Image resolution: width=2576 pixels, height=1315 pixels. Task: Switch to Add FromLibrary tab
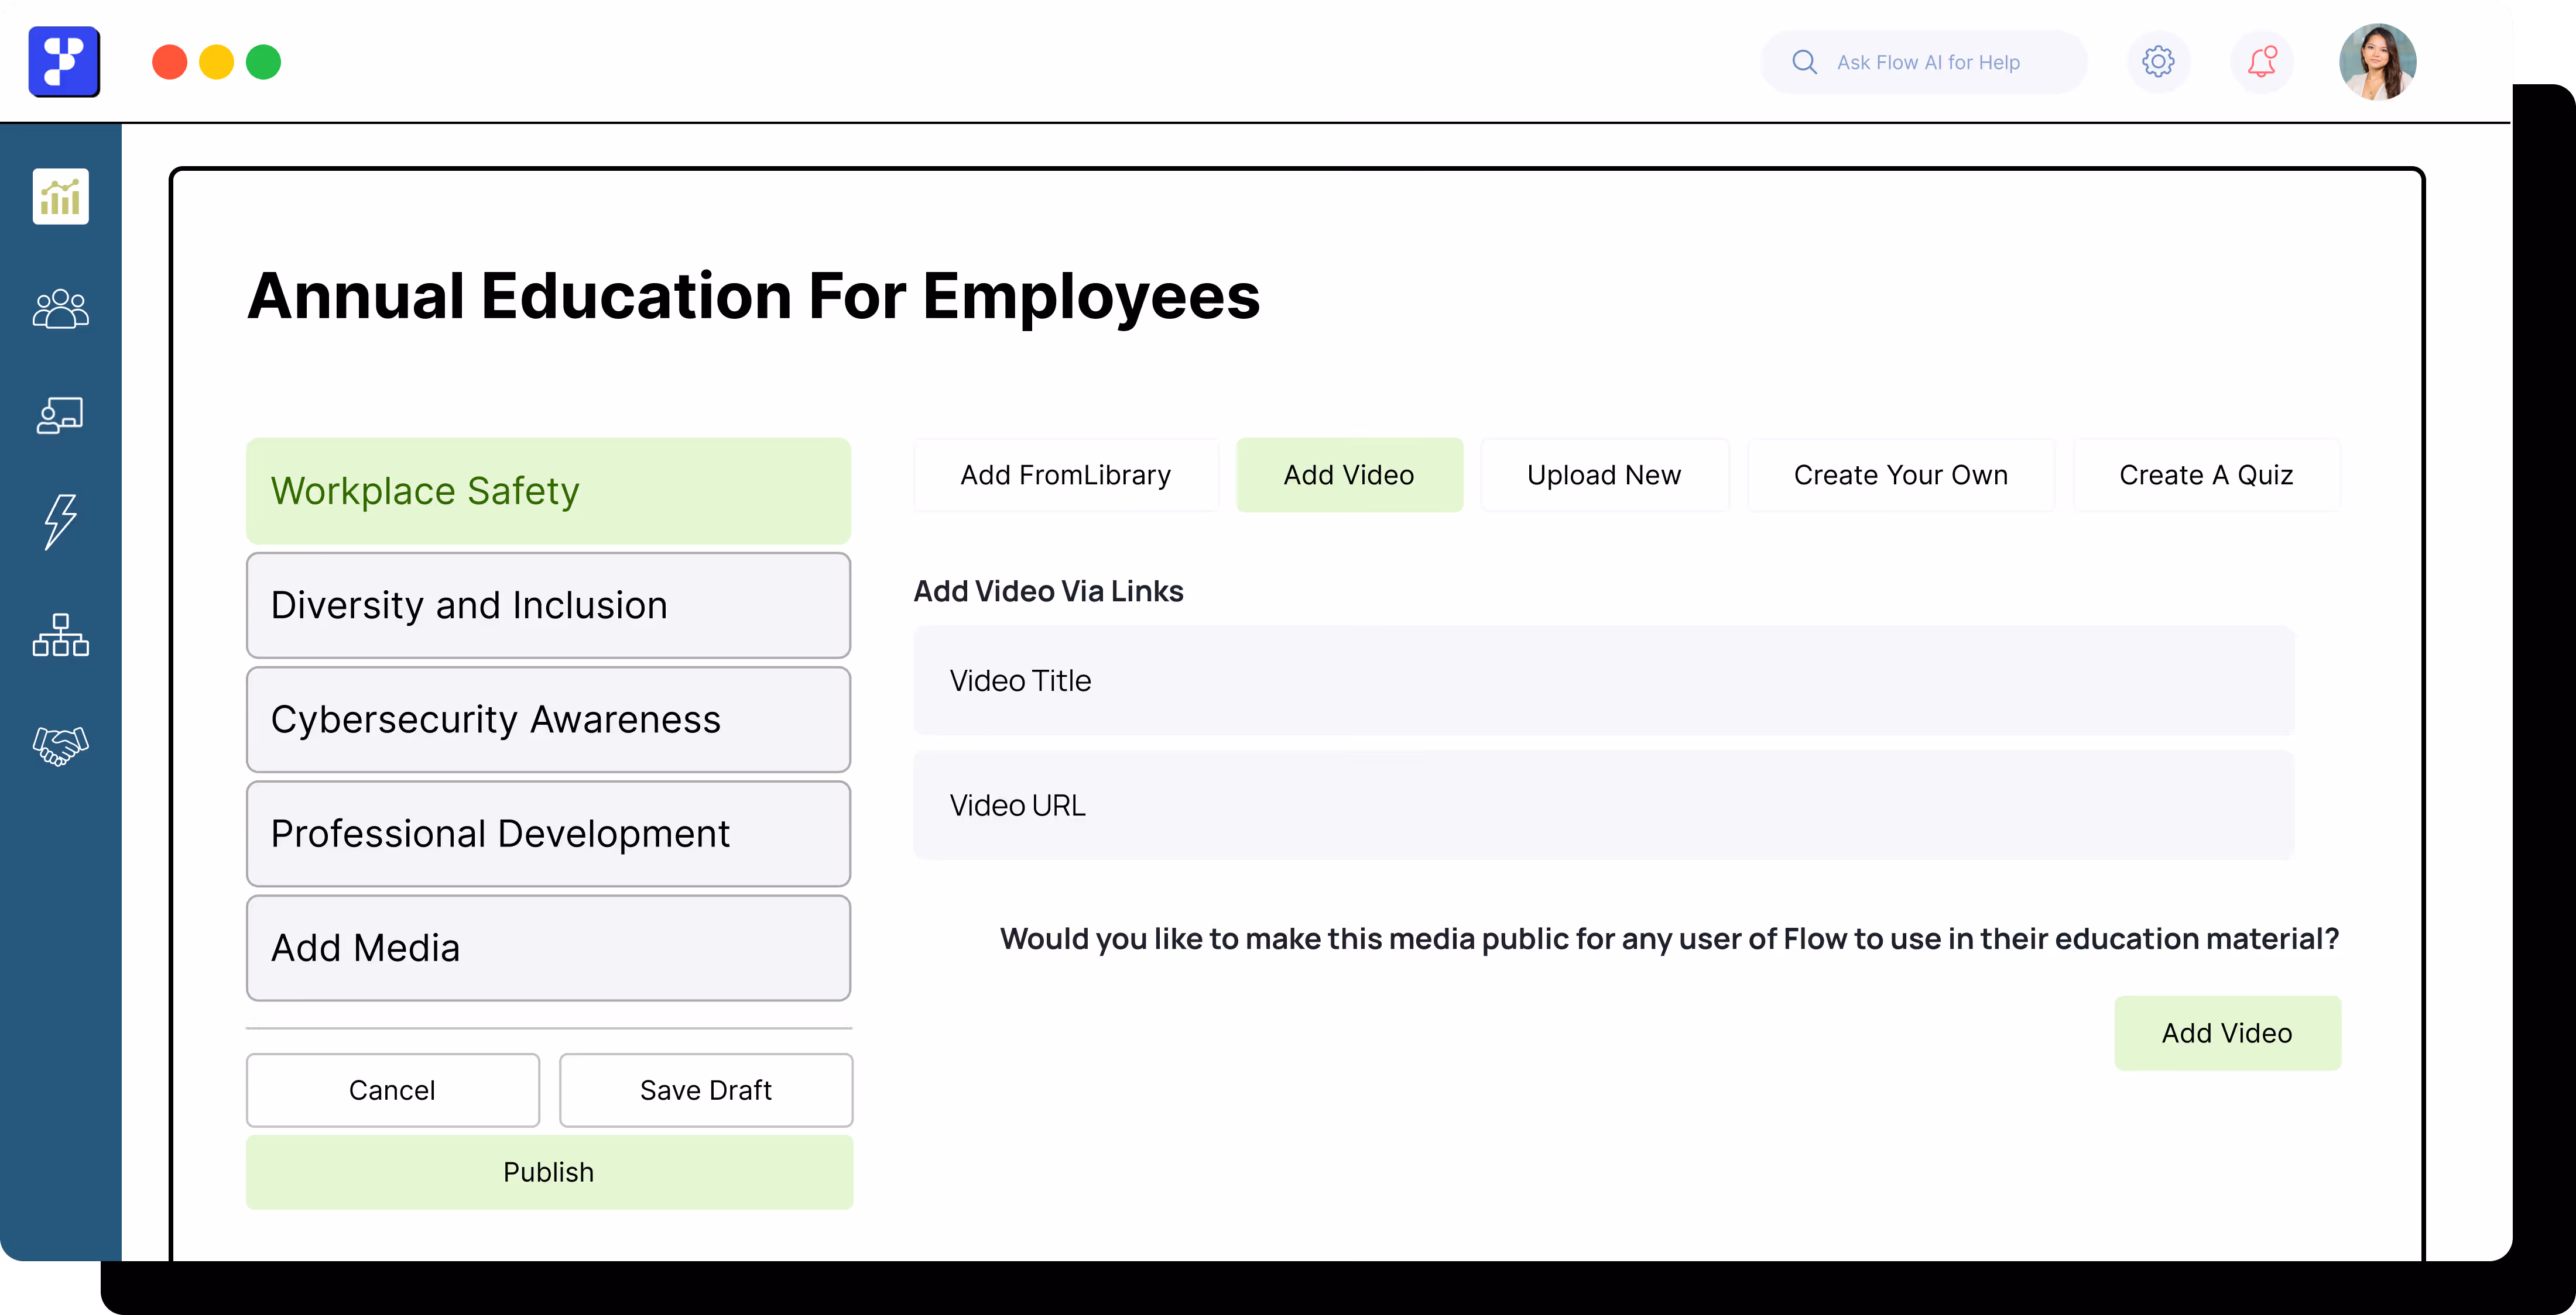(1065, 474)
